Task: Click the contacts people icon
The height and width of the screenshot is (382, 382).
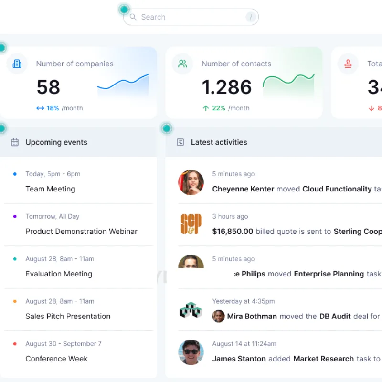Action: pos(182,64)
